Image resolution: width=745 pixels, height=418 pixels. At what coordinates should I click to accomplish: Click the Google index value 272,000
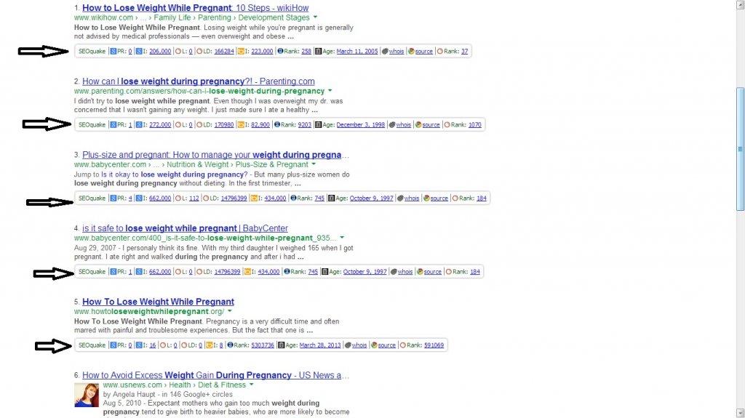(x=160, y=125)
